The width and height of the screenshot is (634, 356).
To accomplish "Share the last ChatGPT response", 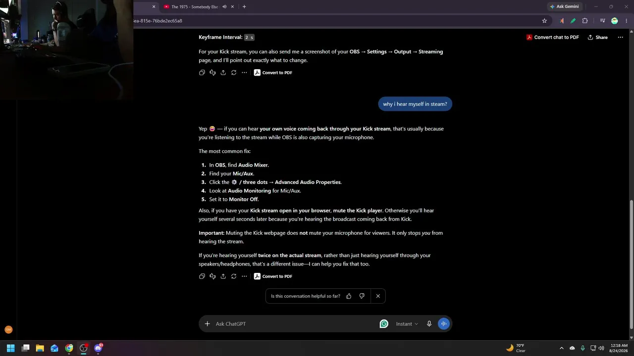I will pyautogui.click(x=223, y=276).
